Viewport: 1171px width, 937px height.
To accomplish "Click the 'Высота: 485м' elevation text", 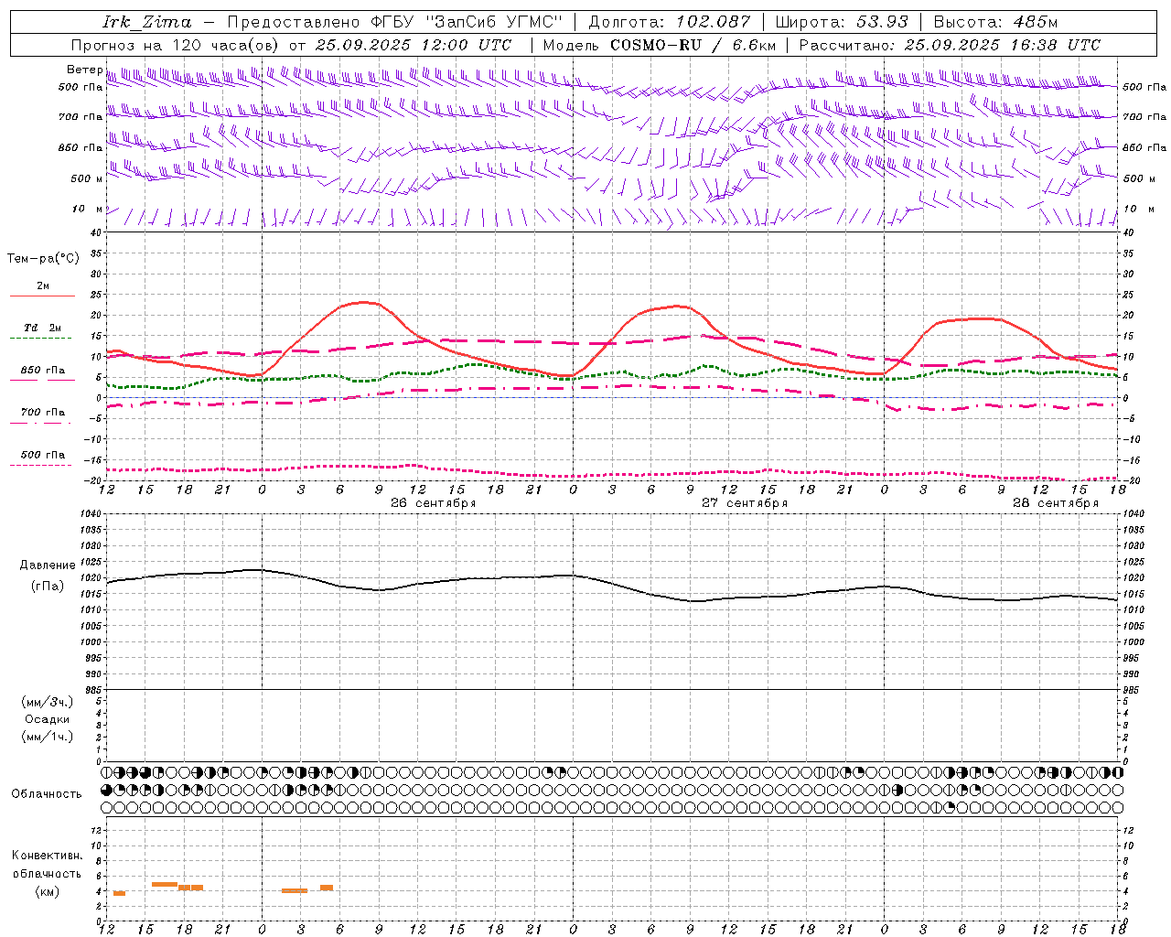I will [x=995, y=22].
